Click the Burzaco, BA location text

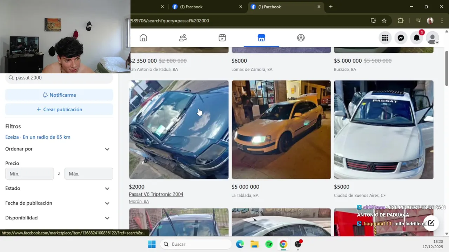tap(345, 69)
